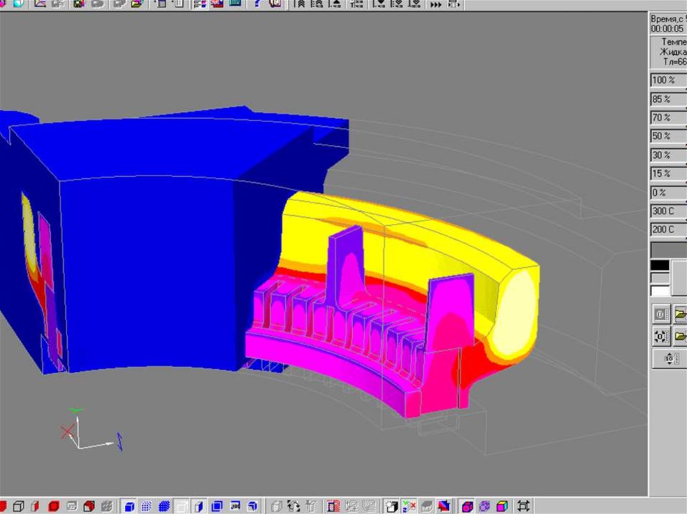Screen dimensions: 687x514
Task: Select the 100 % level field
Action: [x=667, y=80]
